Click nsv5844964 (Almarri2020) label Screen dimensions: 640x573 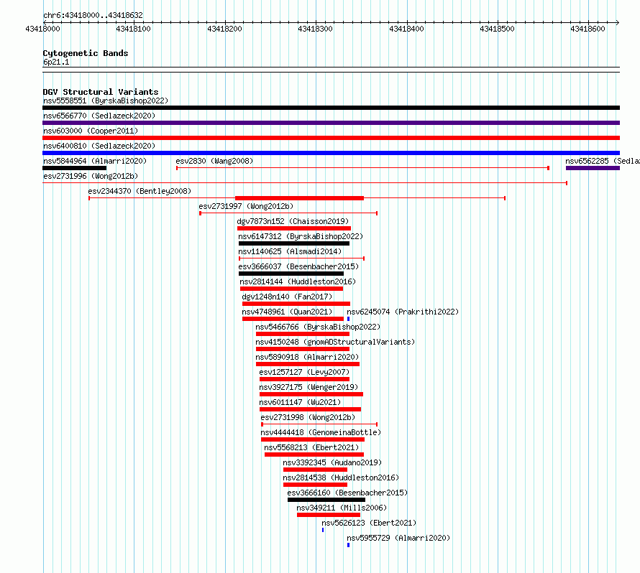tap(95, 161)
